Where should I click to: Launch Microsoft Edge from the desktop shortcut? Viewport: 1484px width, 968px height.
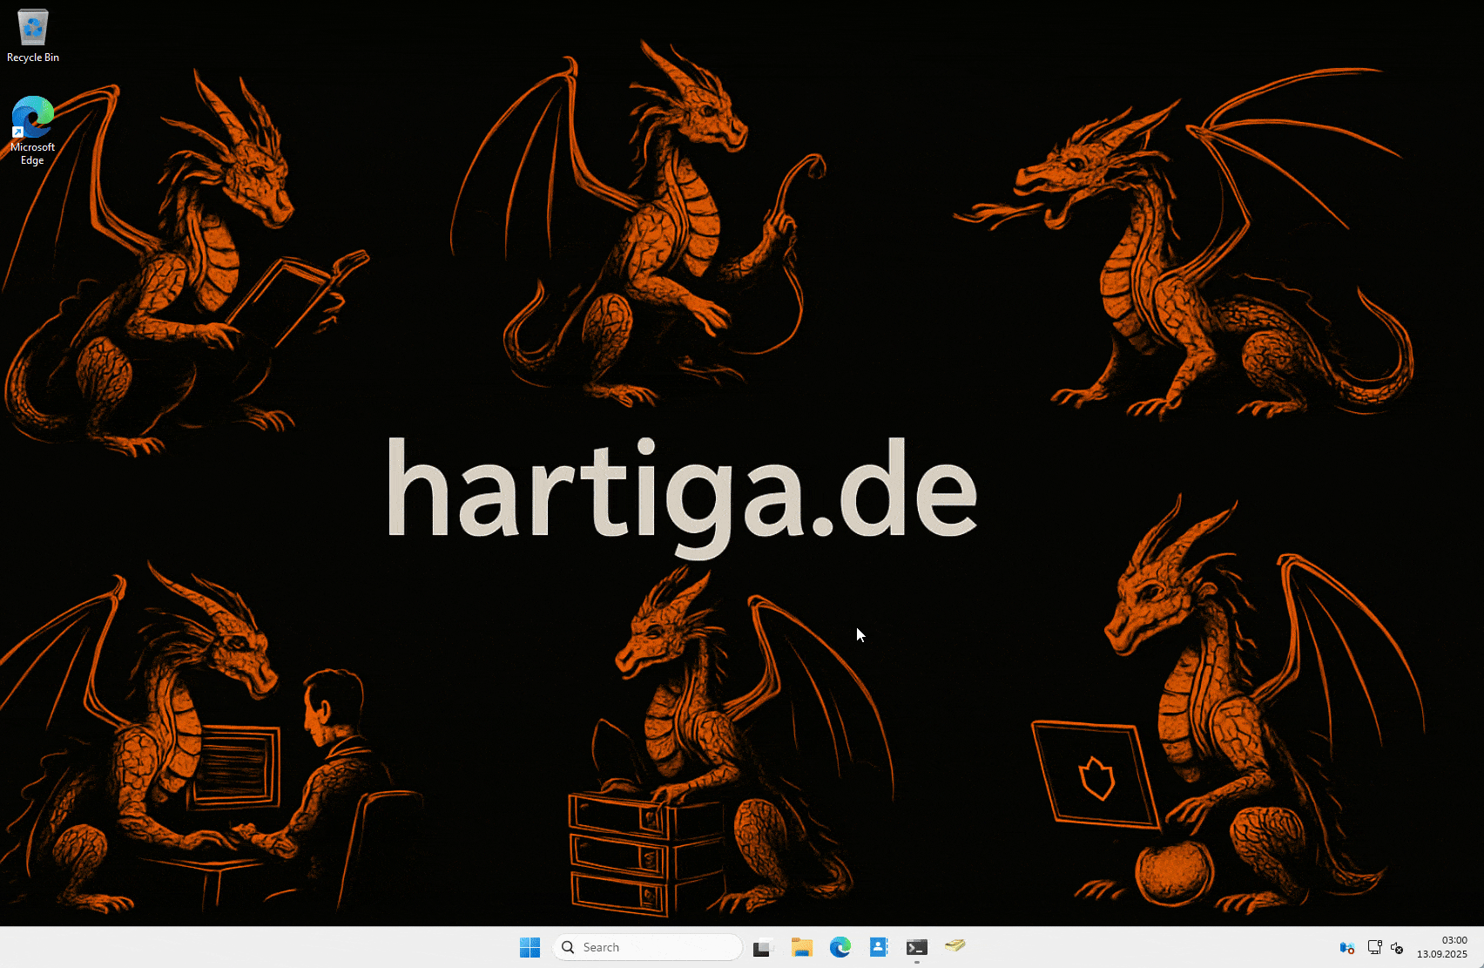tap(32, 116)
